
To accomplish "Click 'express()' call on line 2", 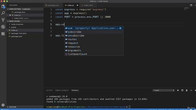I will (x=80, y=13).
